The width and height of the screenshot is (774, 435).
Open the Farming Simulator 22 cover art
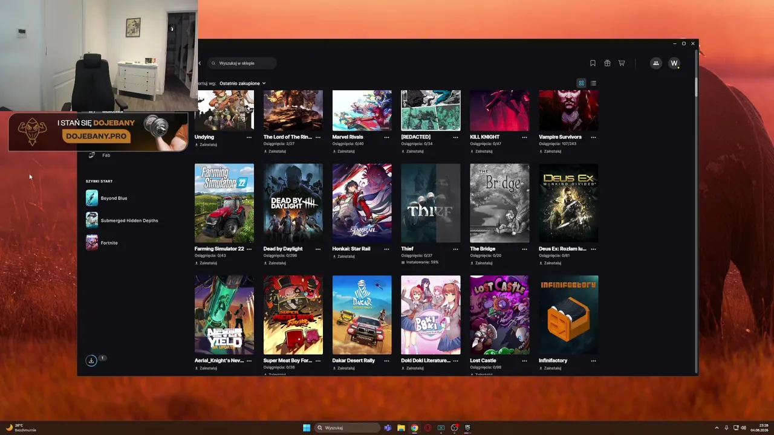point(224,203)
